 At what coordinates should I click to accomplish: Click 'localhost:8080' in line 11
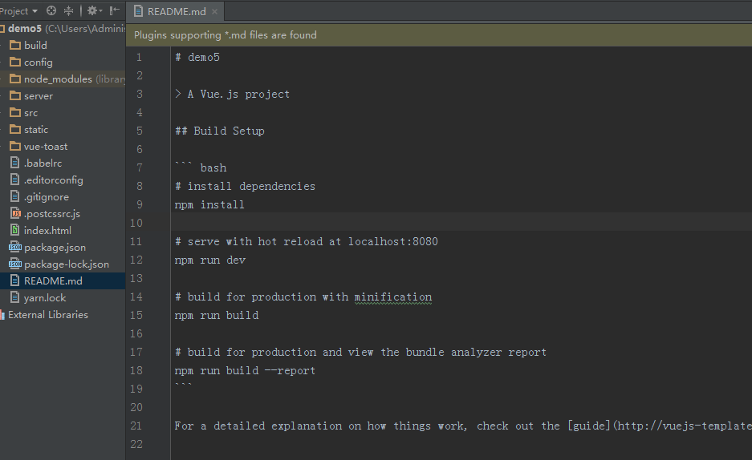[x=392, y=242]
